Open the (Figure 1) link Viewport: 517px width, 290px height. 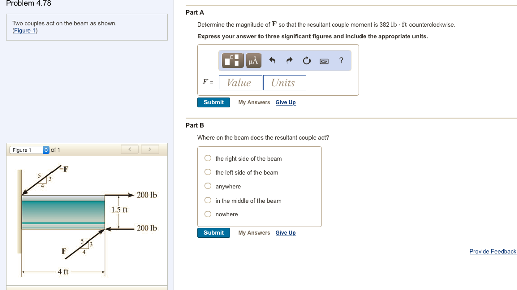click(25, 31)
